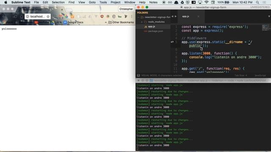Close the localhost:3000 browser tab
The image size is (271, 152).
pos(62,10)
